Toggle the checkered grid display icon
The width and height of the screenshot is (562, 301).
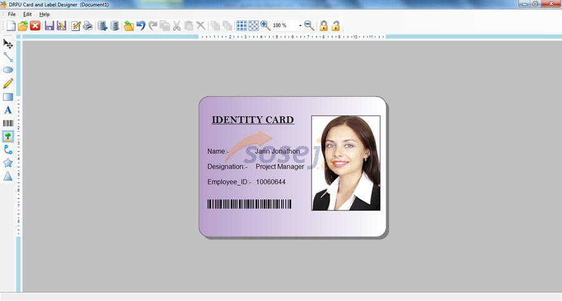[254, 26]
